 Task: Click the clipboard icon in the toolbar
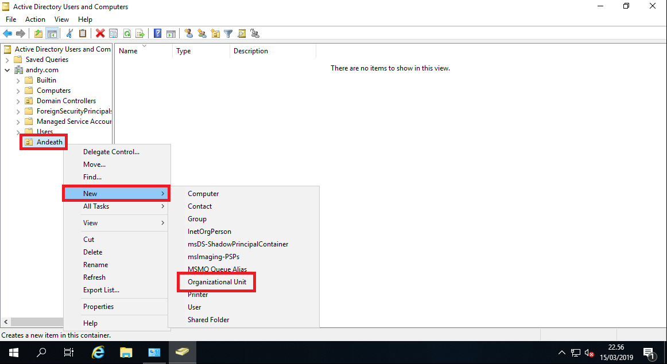coord(83,34)
